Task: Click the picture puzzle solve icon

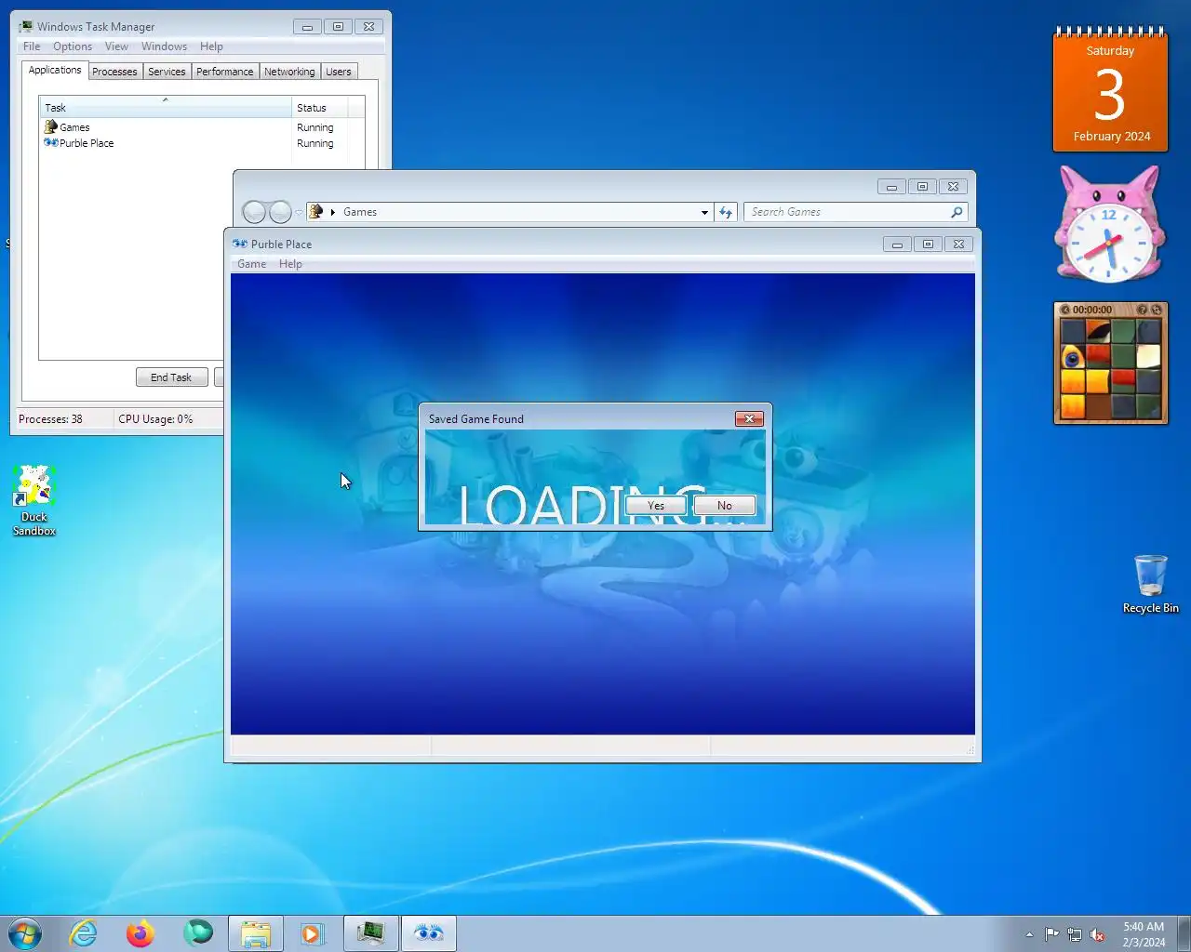Action: 1156,310
